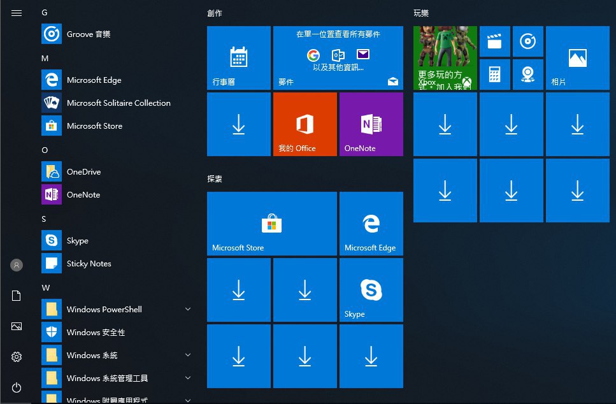This screenshot has height=404, width=616.
Task: Click the G letter header in app list
Action: 45,13
